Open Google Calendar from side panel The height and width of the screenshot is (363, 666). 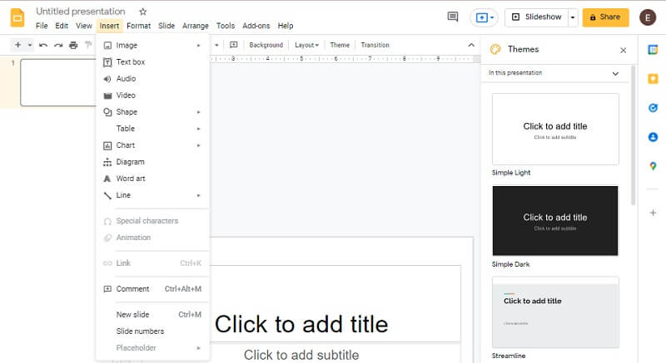(654, 50)
